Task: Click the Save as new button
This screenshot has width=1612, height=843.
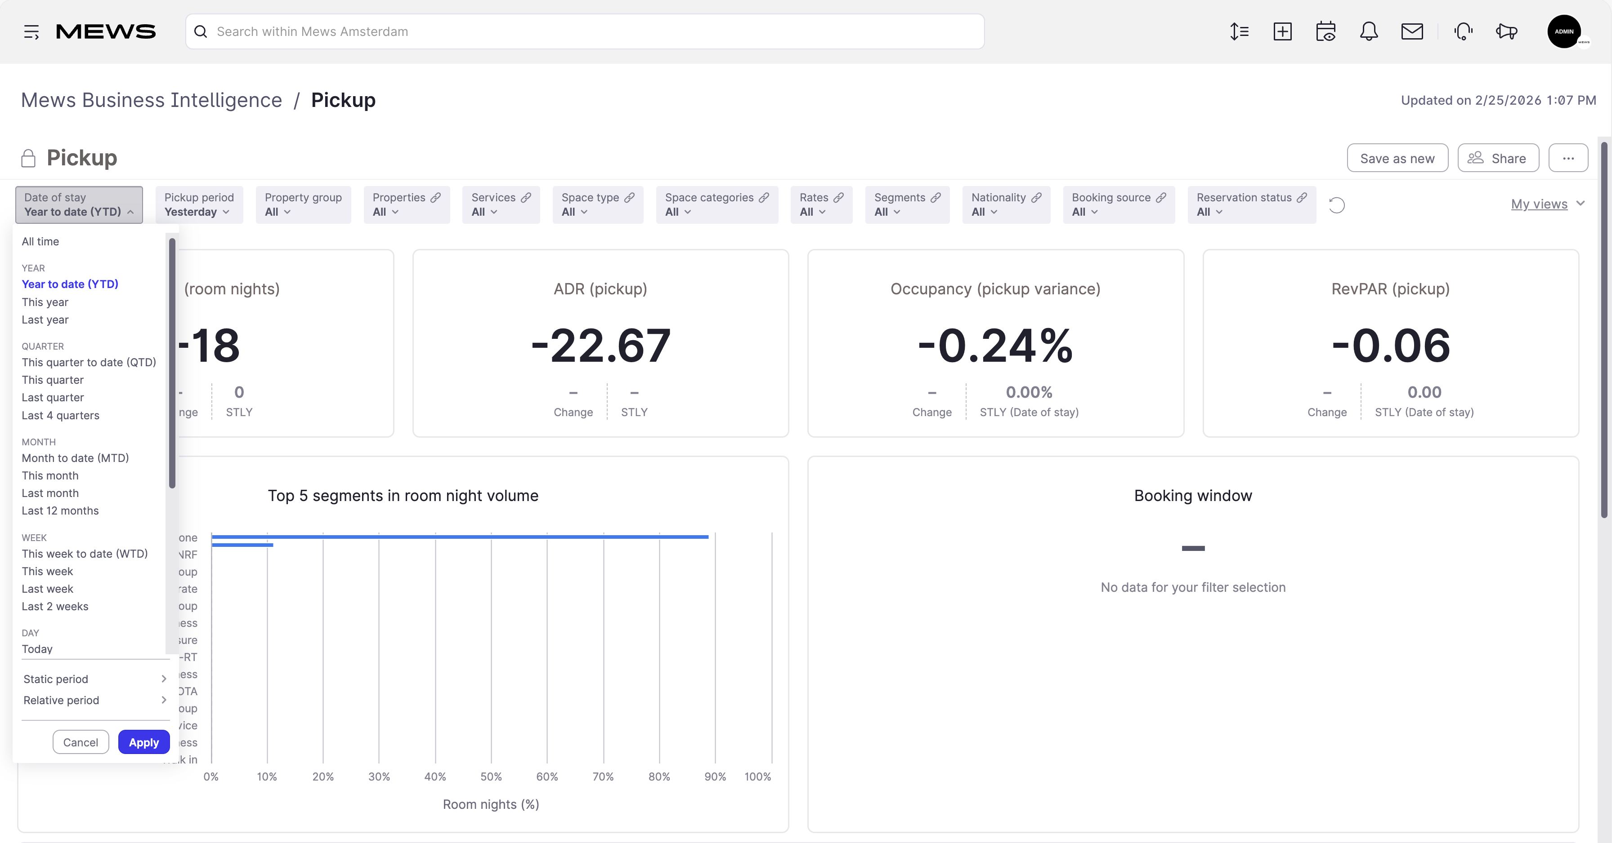Action: pyautogui.click(x=1397, y=158)
